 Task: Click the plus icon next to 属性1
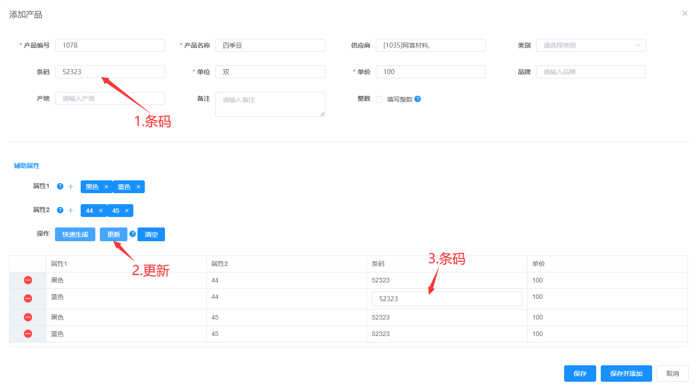(71, 187)
